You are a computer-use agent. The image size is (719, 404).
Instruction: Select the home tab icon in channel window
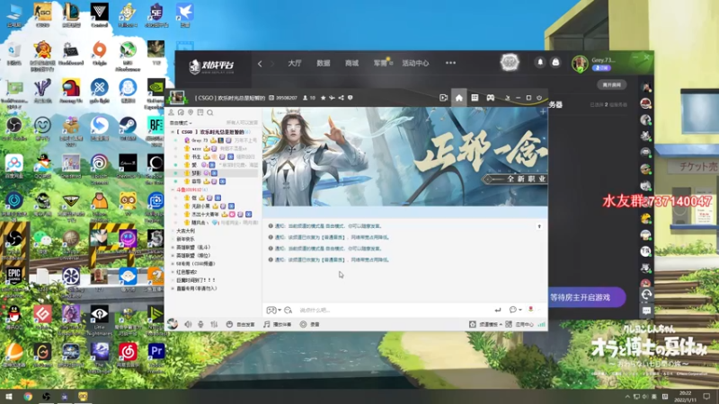(x=459, y=98)
